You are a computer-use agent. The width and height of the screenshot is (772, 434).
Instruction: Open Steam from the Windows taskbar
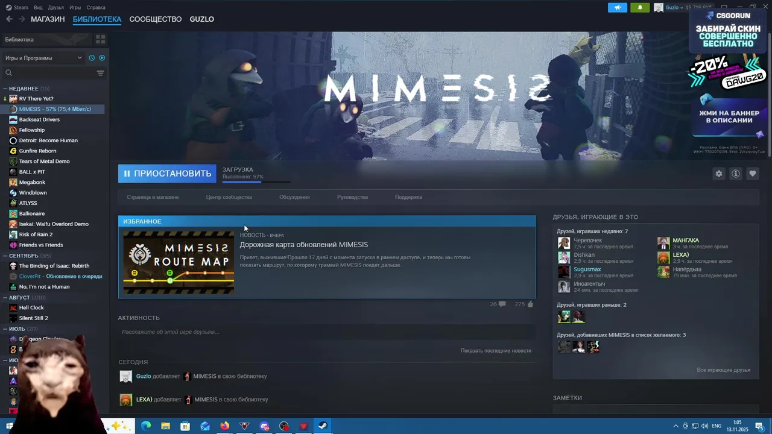tap(323, 426)
